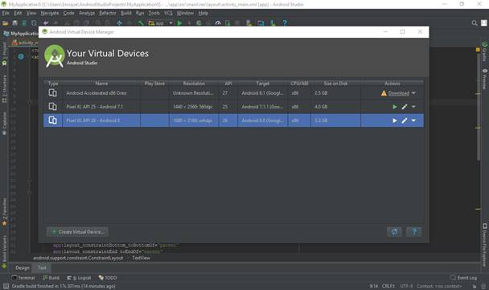
Task: Open the TODO tool window
Action: 108,278
